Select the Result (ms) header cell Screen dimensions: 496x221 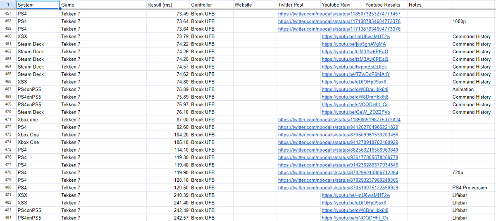(167, 5)
